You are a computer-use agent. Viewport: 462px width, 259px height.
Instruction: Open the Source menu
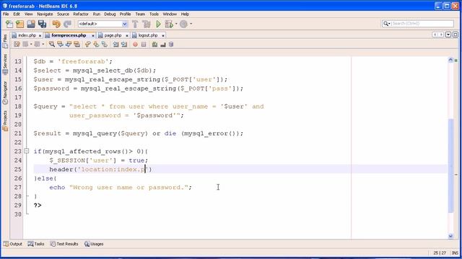tap(63, 14)
